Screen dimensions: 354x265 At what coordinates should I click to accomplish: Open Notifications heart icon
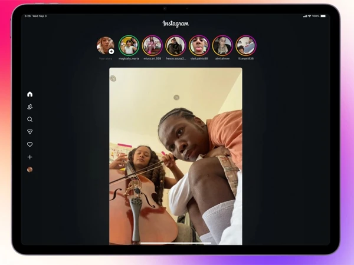30,144
